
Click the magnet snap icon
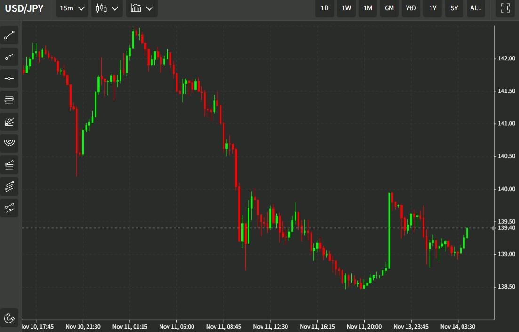click(9, 318)
